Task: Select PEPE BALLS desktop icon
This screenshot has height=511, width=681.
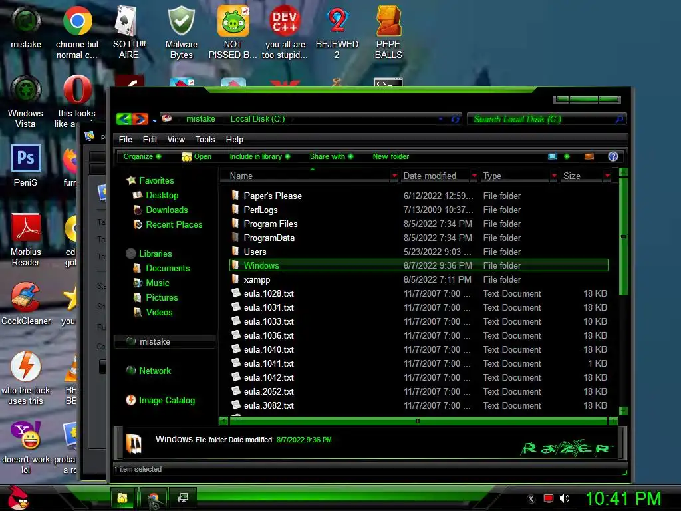Action: pos(388,31)
